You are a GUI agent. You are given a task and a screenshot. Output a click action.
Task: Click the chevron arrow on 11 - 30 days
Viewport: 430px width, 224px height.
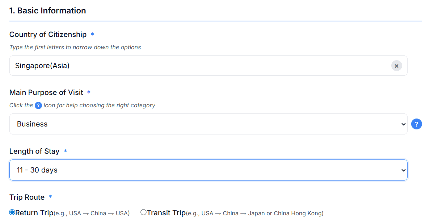[404, 170]
